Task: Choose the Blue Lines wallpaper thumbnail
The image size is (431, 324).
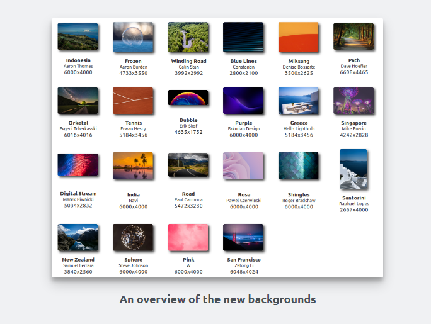Action: [243, 36]
